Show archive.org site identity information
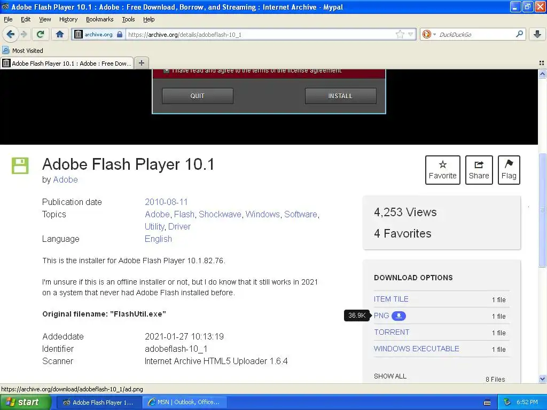Image resolution: width=547 pixels, height=410 pixels. click(x=99, y=35)
